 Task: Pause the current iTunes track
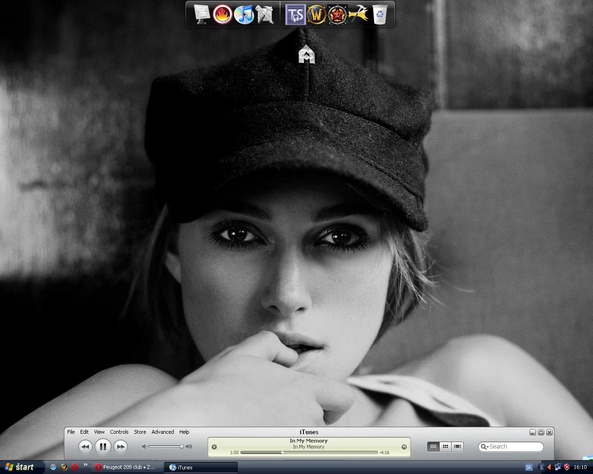point(103,447)
